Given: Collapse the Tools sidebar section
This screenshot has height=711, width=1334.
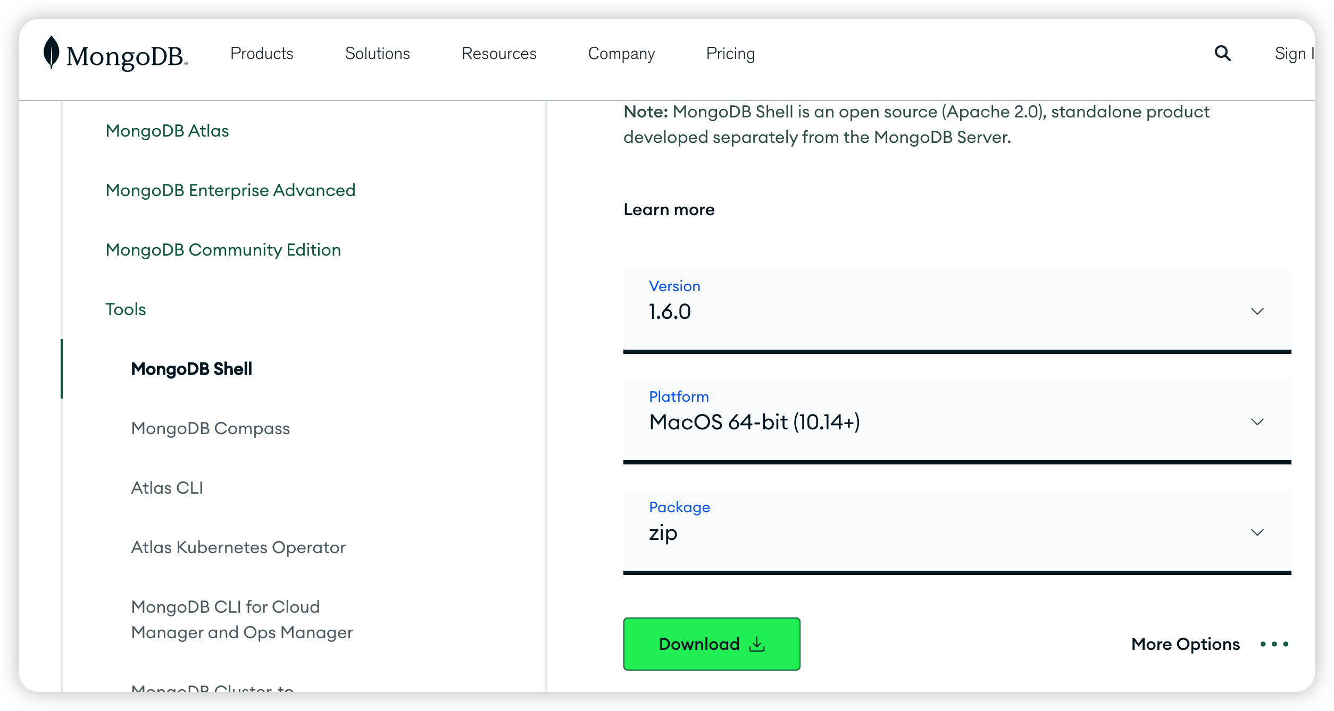Looking at the screenshot, I should pos(126,309).
